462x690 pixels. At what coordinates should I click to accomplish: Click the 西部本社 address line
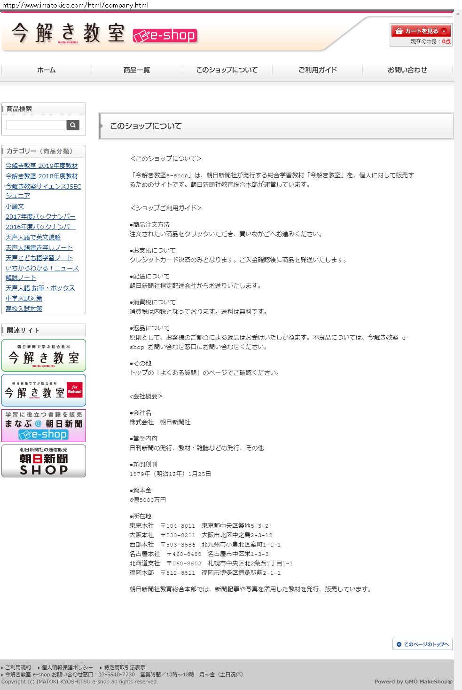(205, 544)
